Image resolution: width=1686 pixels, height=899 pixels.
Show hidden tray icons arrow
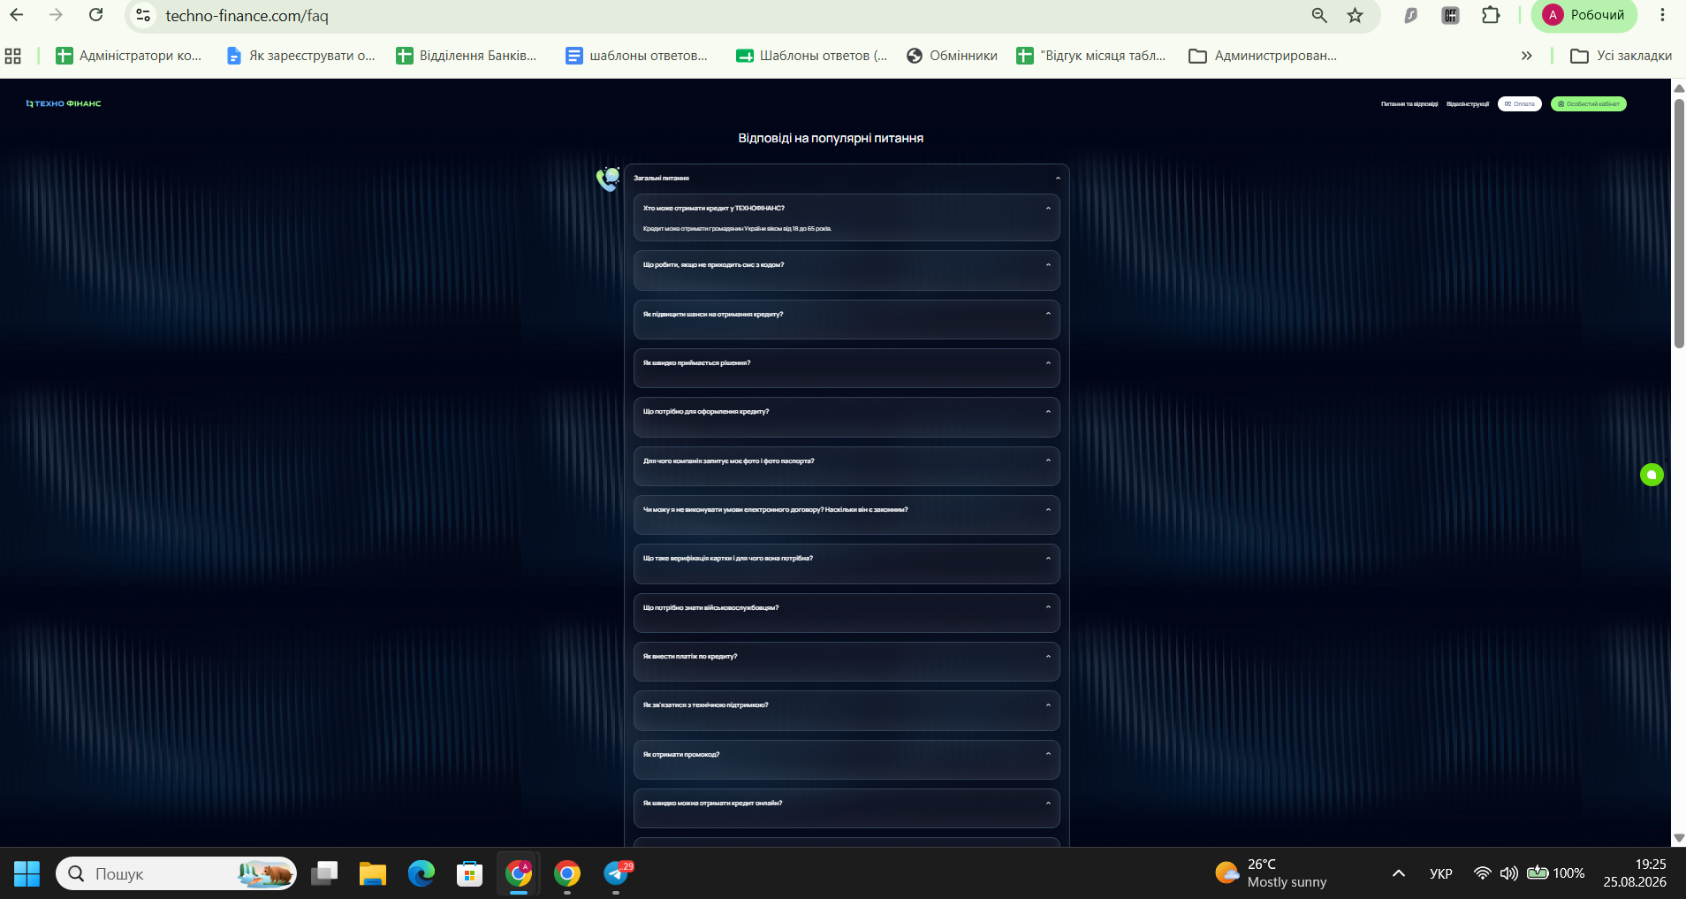click(1398, 873)
